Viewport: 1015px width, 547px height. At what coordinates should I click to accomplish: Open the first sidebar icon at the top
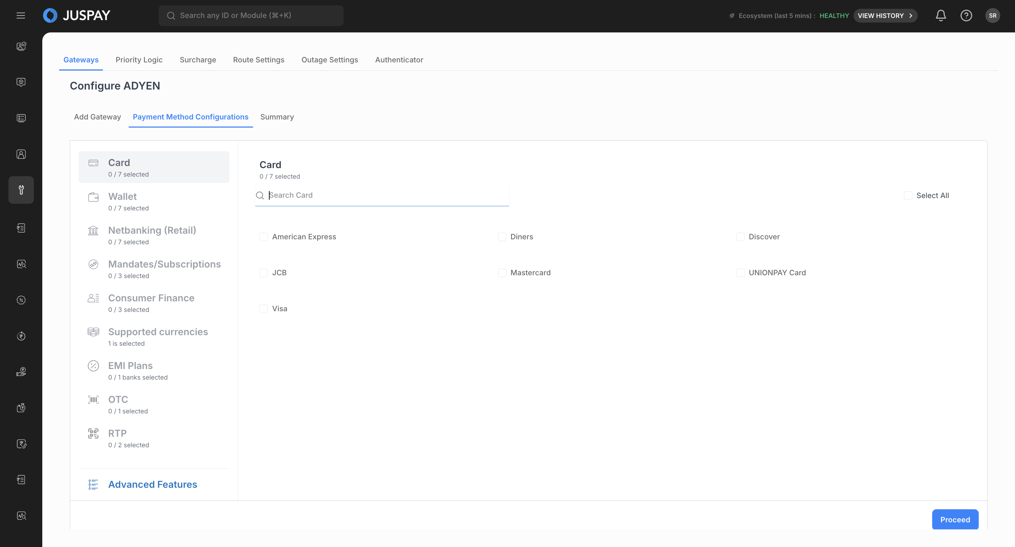21,46
